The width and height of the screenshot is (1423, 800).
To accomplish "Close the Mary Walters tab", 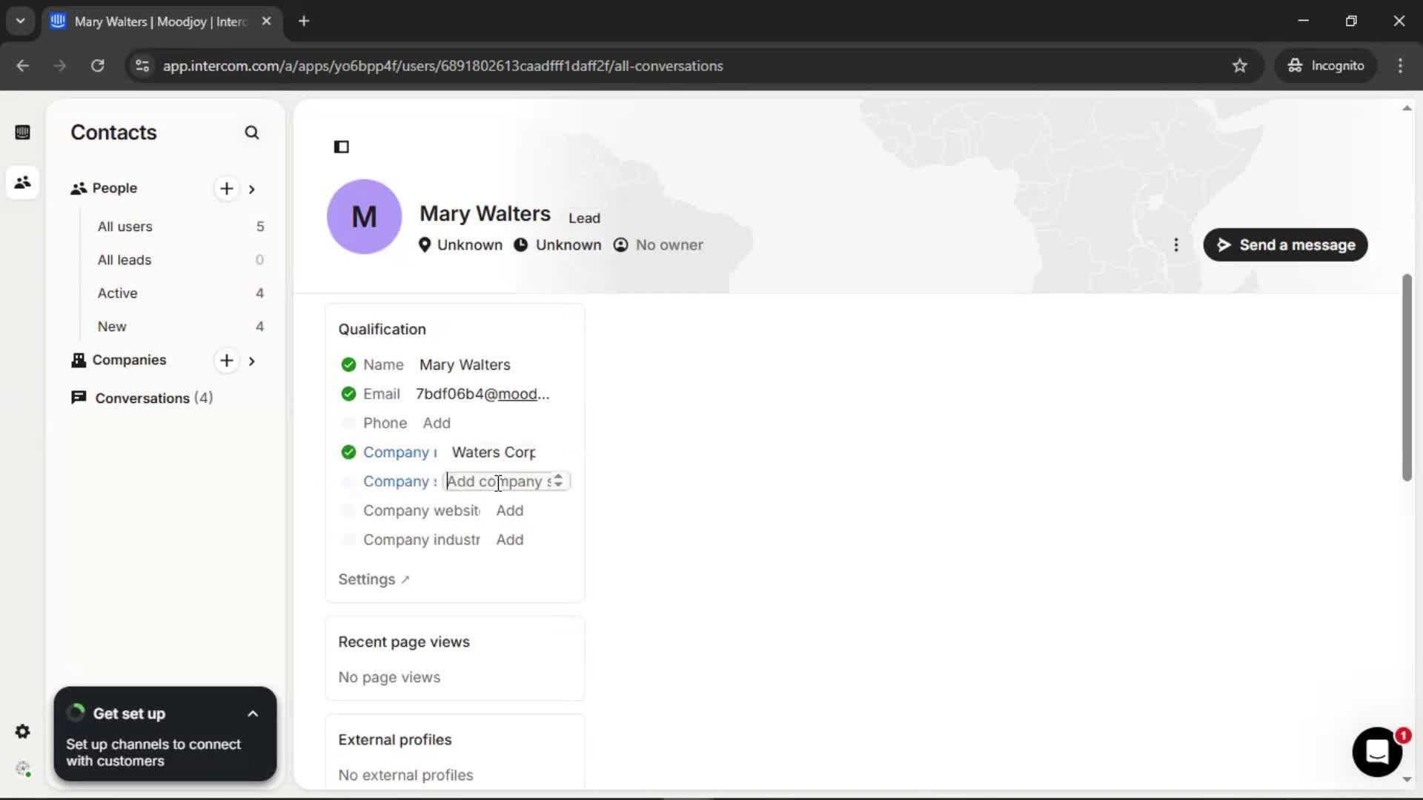I will [266, 21].
